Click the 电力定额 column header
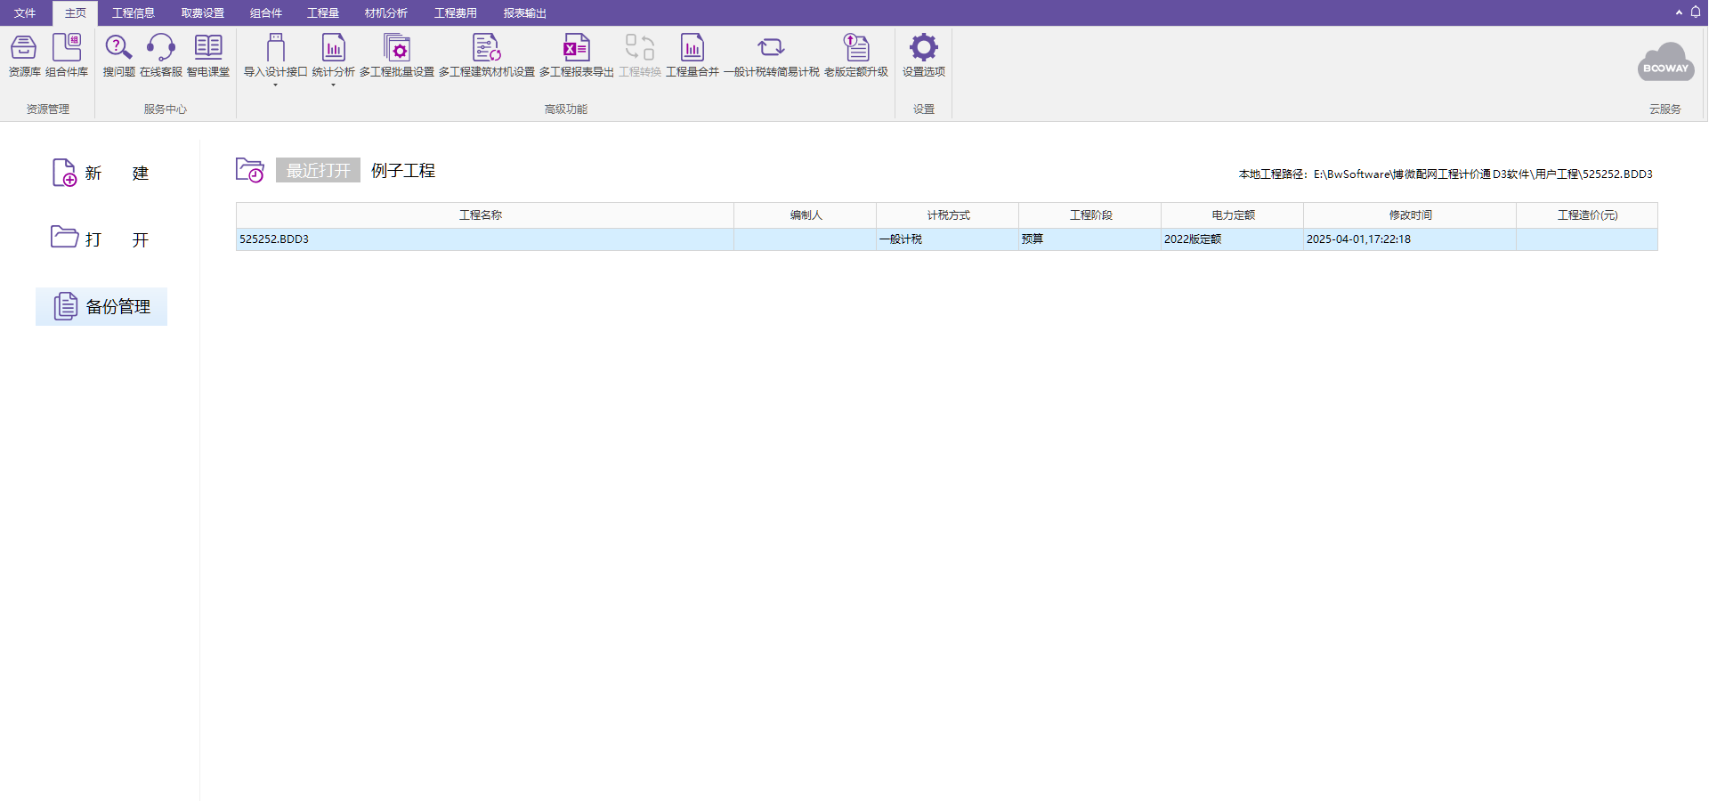1709x801 pixels. pyautogui.click(x=1233, y=215)
